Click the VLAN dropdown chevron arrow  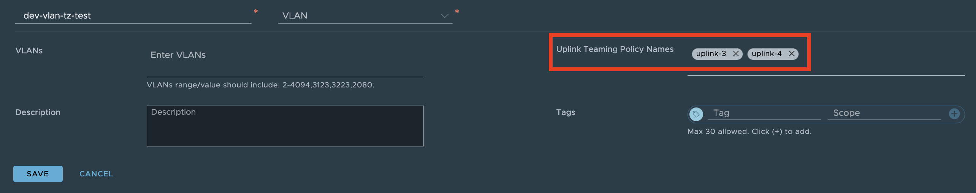(x=444, y=16)
